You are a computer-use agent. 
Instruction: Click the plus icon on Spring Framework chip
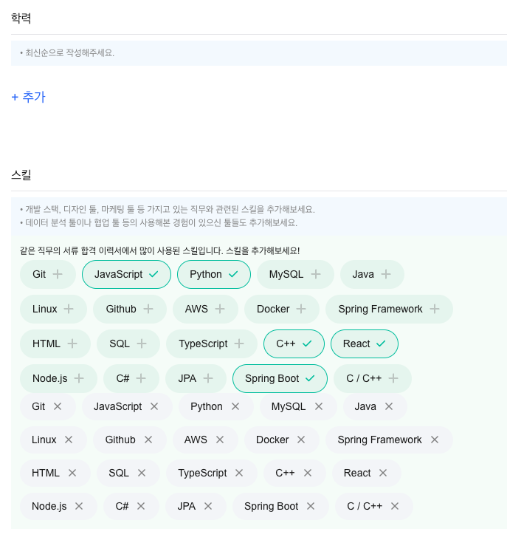[x=435, y=309]
